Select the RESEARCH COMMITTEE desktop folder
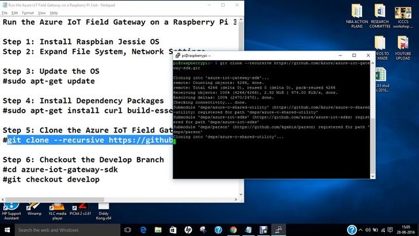The height and width of the screenshot is (236, 419). pos(380,16)
